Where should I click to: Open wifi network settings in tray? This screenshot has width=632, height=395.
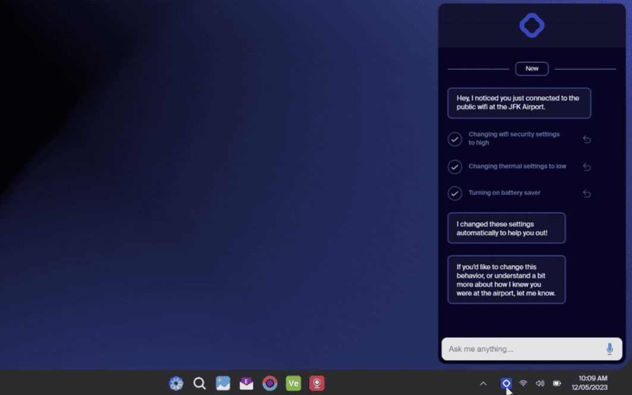pyautogui.click(x=523, y=383)
